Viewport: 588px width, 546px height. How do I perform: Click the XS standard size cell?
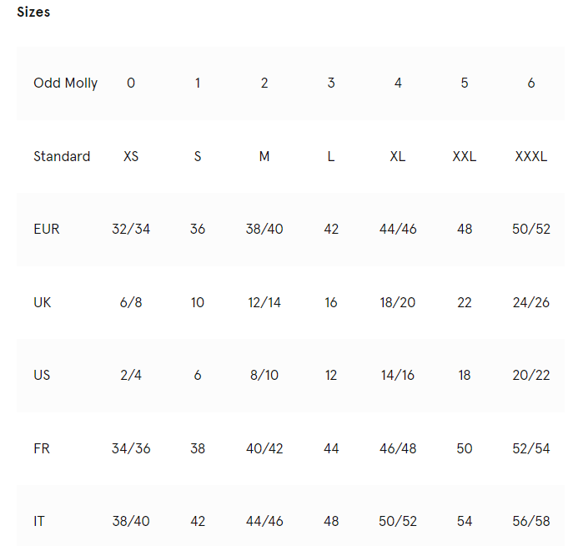(x=131, y=156)
